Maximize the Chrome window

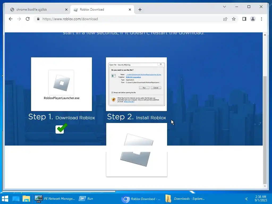click(249, 7)
